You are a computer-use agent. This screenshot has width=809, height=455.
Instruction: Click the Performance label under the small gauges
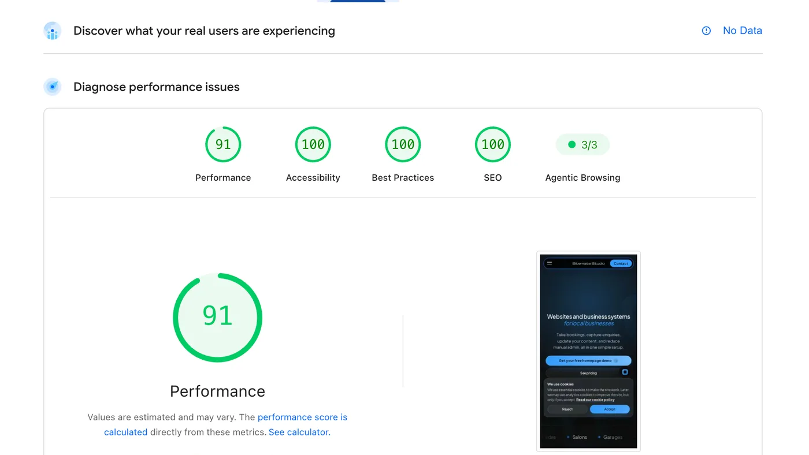coord(223,178)
